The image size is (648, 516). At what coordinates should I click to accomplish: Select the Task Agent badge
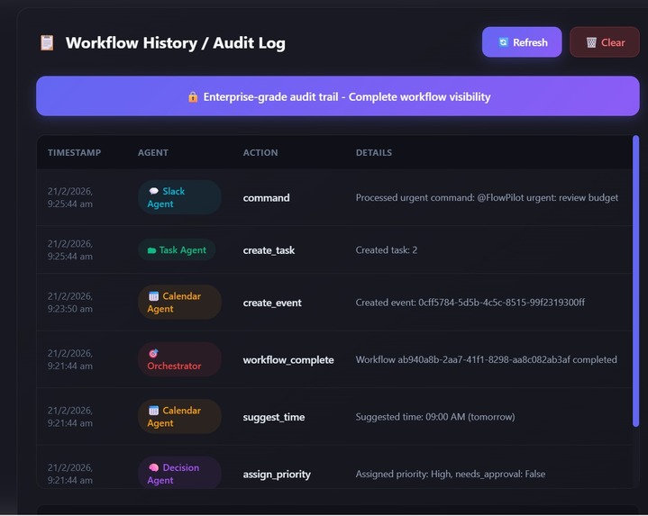(177, 250)
